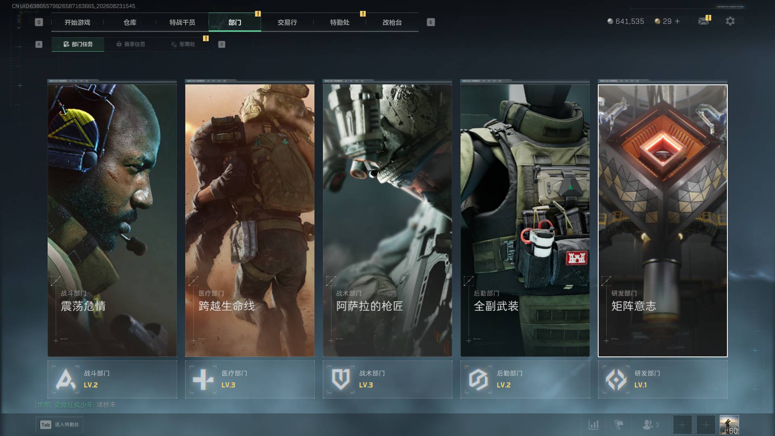Open the 军需处 sub-tab

click(x=183, y=44)
